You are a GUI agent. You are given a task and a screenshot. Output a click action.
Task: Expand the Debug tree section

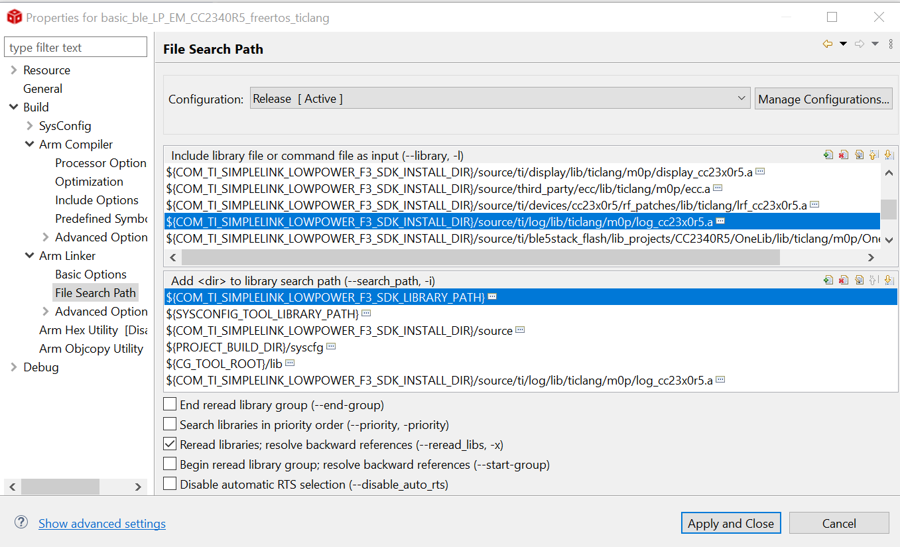[x=13, y=367]
